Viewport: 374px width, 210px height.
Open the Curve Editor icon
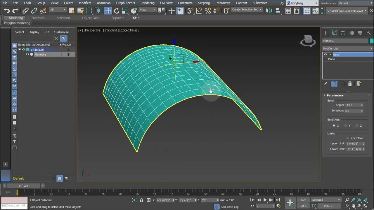(315, 11)
